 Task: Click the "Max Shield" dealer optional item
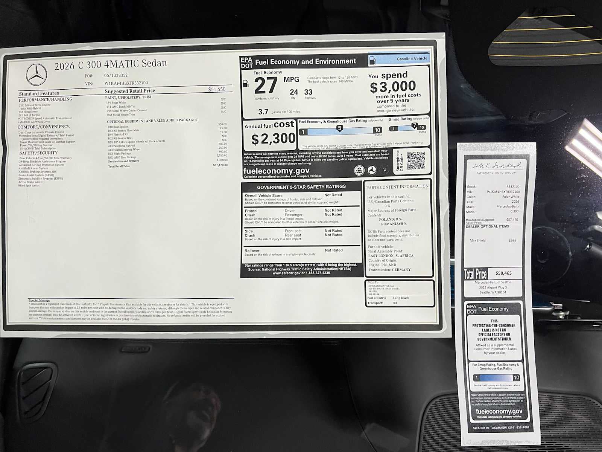pos(478,241)
